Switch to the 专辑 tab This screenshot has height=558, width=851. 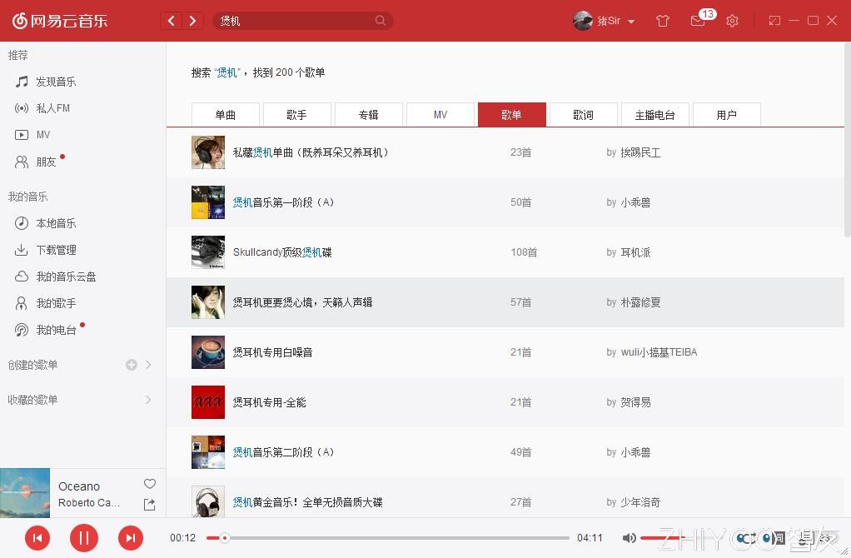368,114
